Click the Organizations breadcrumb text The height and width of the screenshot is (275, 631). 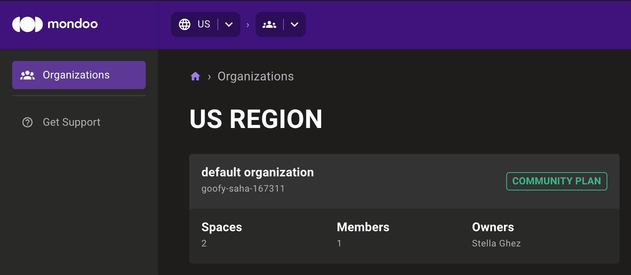coord(256,76)
